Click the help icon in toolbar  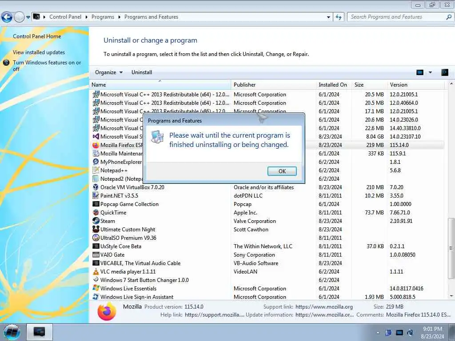point(444,72)
